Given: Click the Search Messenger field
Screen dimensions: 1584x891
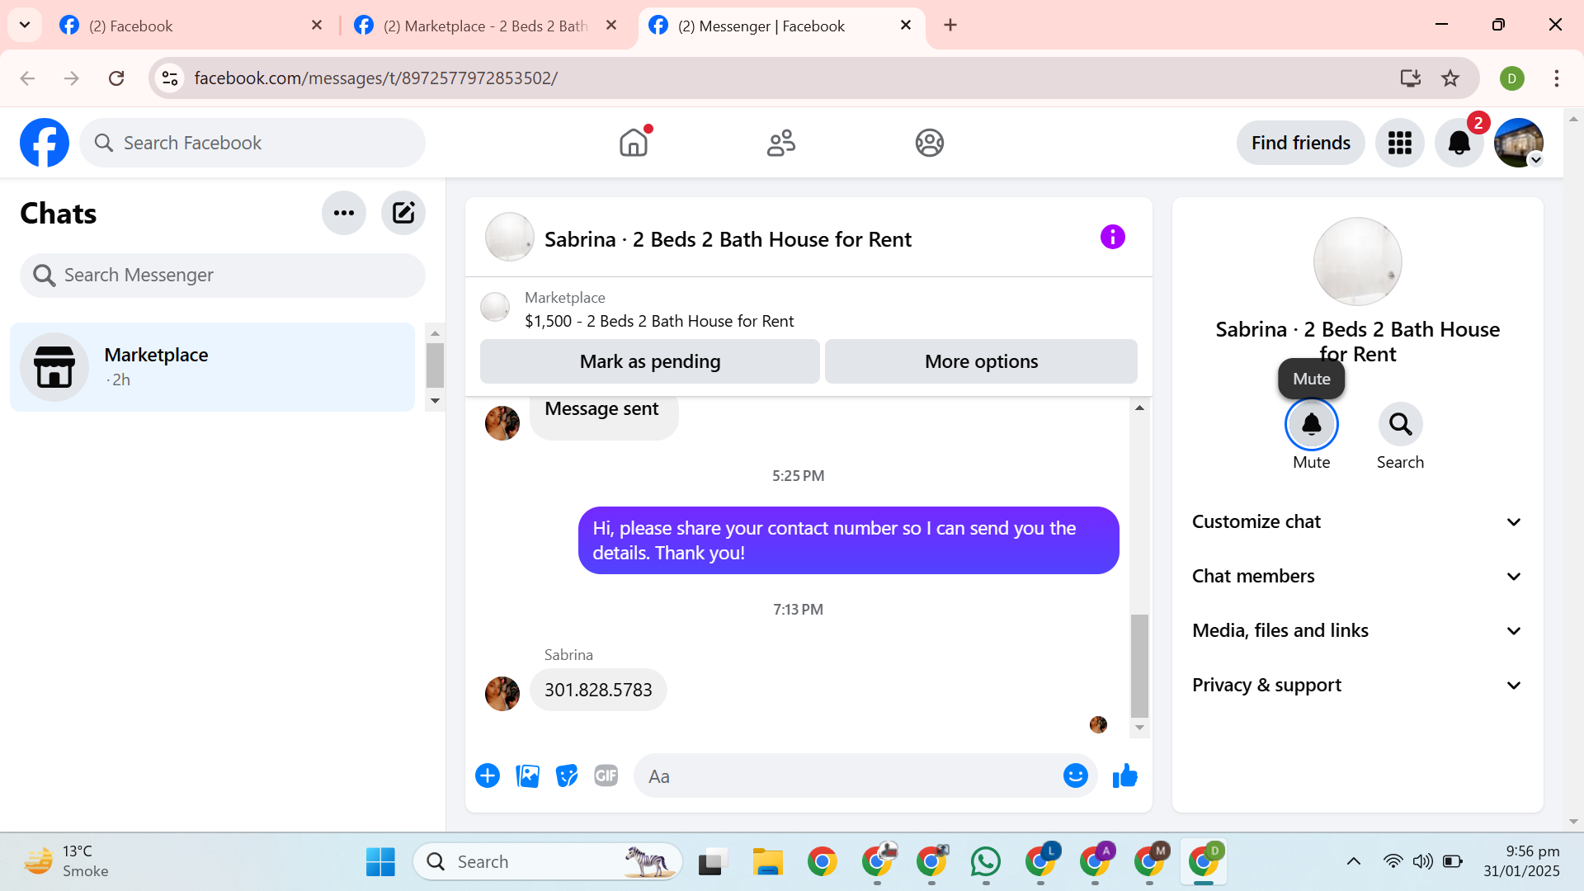Looking at the screenshot, I should [223, 275].
